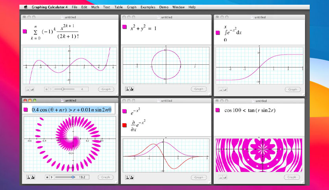Viewport: 329px width, 190px height.
Task: Click zoom out icon in circle equation window
Action: click(x=128, y=89)
